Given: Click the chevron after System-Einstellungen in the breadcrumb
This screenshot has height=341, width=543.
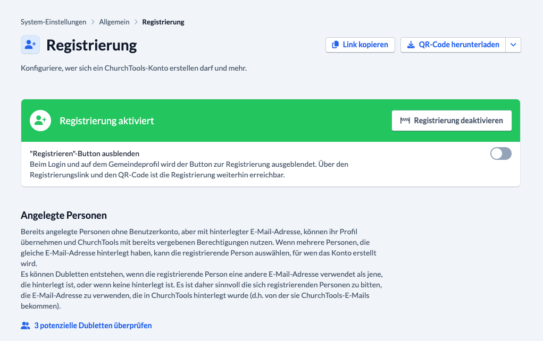Looking at the screenshot, I should click(93, 22).
